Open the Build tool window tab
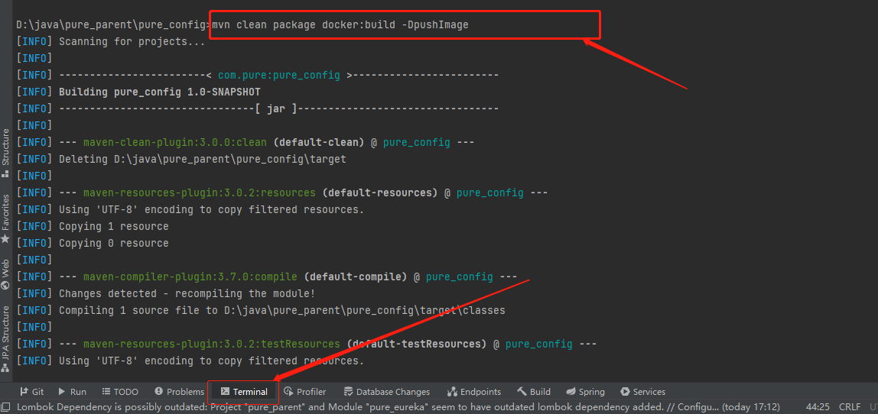Image resolution: width=878 pixels, height=414 pixels. [534, 392]
